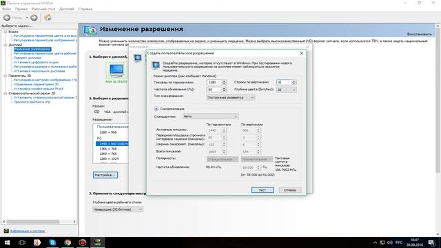Collapse the Стереоскопический режим 3D node
Image resolution: width=441 pixels, height=248 pixels.
(x=5, y=94)
